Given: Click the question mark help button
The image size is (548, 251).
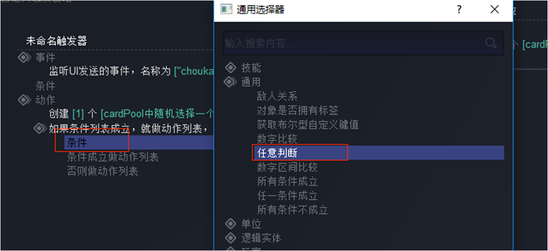Looking at the screenshot, I should click(459, 10).
